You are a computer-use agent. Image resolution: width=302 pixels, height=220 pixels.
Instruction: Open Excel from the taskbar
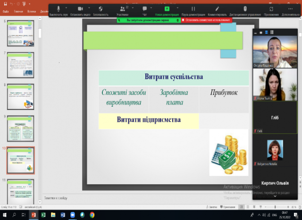43,215
